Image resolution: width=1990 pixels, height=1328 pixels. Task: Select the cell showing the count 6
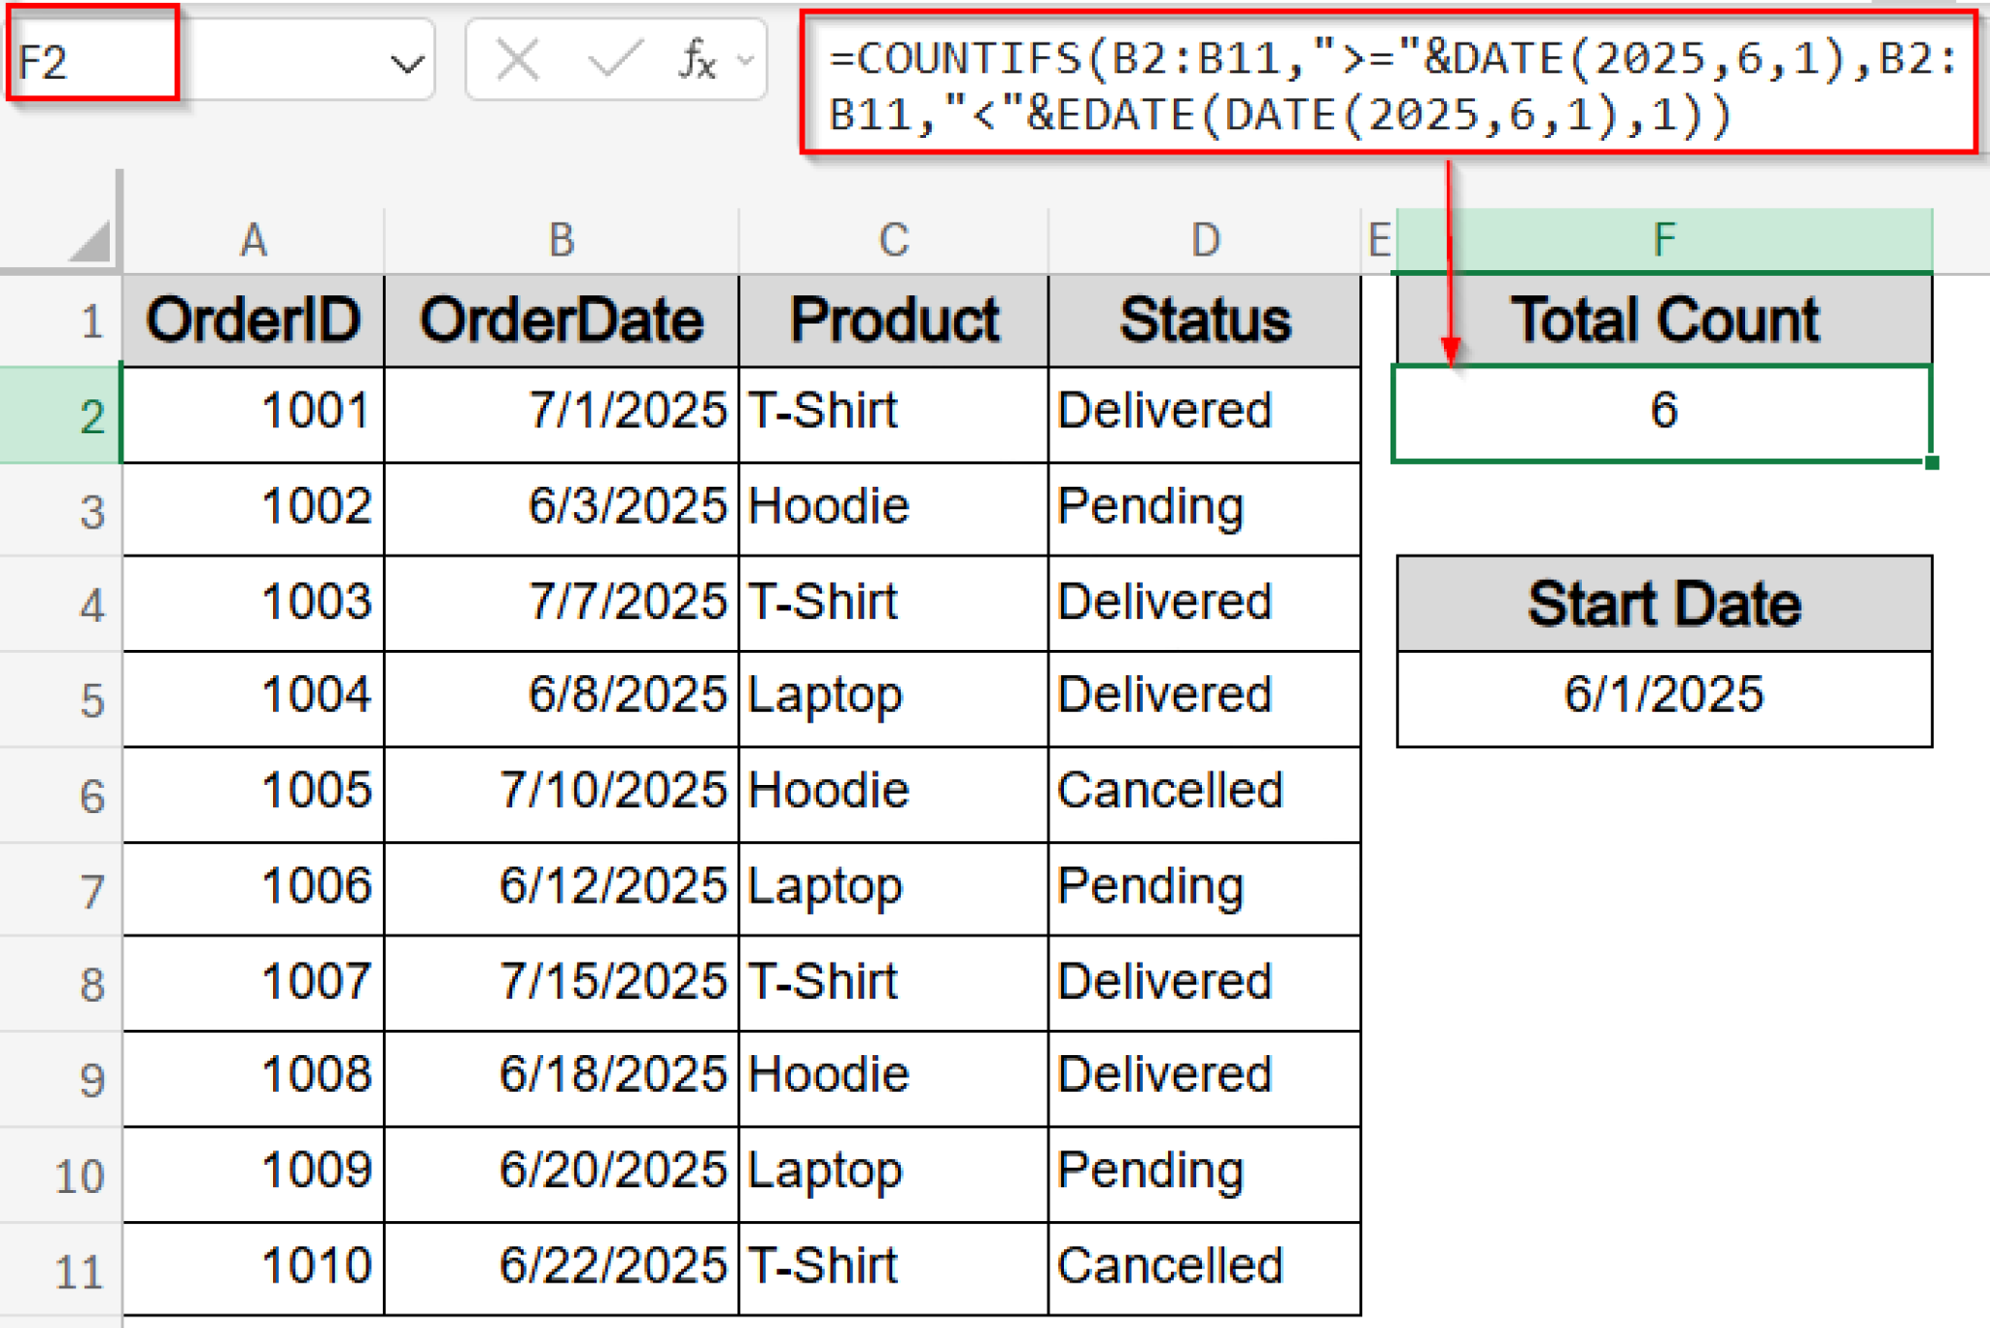(x=1664, y=411)
